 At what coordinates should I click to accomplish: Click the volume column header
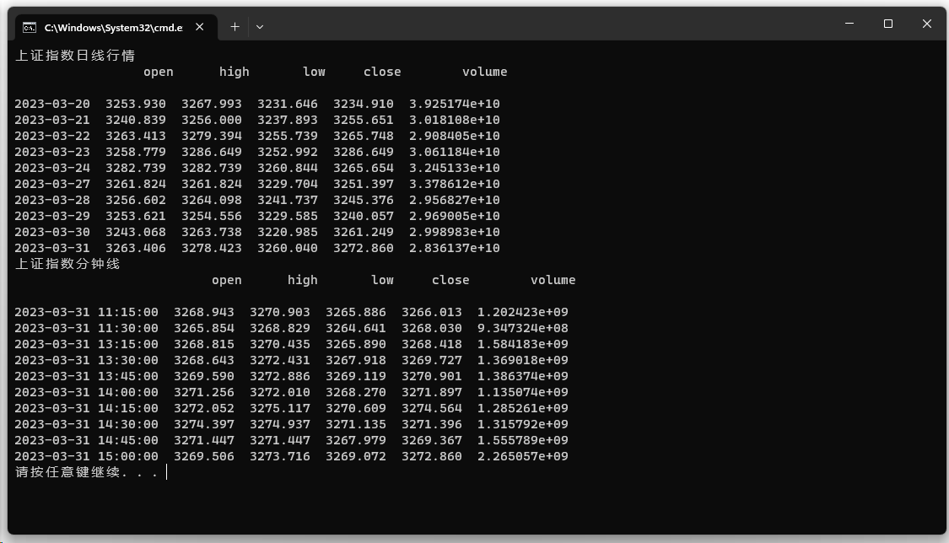point(485,71)
